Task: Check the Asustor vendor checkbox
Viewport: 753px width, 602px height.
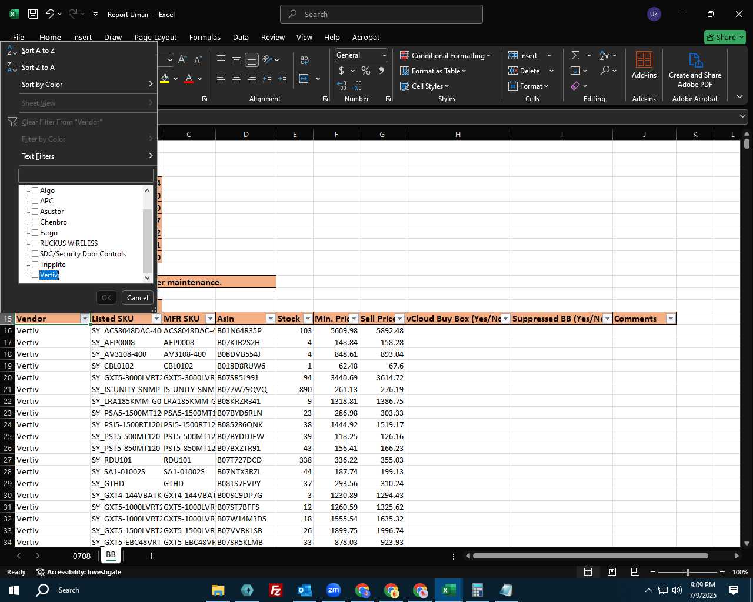Action: 35,212
